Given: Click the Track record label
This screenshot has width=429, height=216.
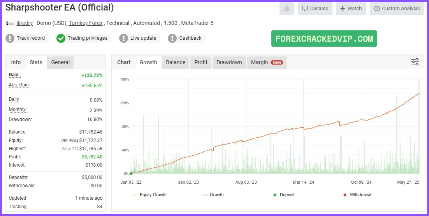Looking at the screenshot, I should coord(31,38).
